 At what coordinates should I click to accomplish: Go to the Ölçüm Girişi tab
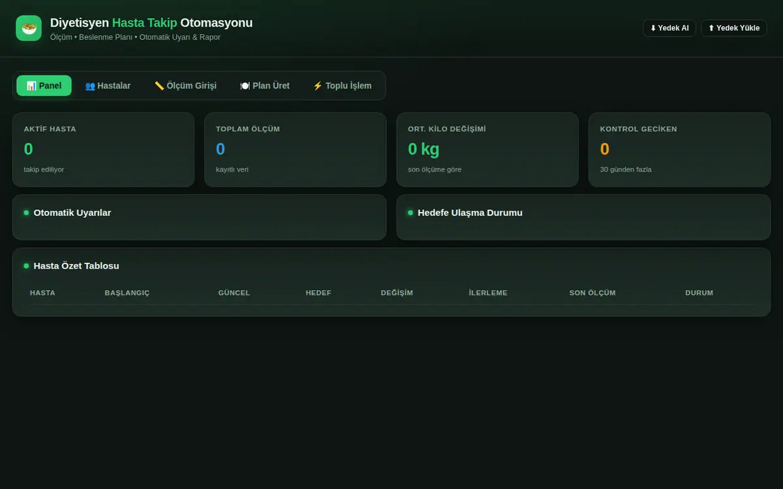pos(185,85)
